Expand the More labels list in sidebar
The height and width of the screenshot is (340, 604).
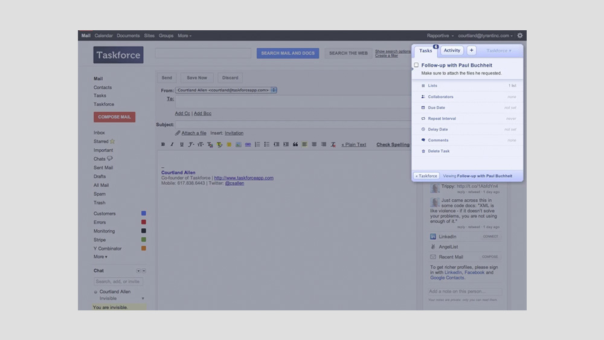click(100, 257)
